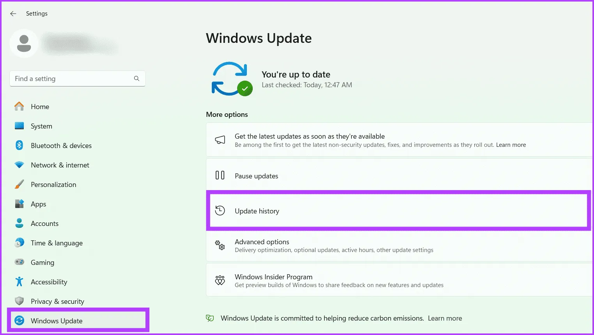The width and height of the screenshot is (594, 335).
Task: Click the Update history clock icon
Action: [220, 210]
